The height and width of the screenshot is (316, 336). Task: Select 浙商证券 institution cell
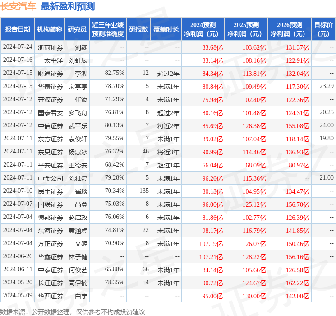(51, 47)
